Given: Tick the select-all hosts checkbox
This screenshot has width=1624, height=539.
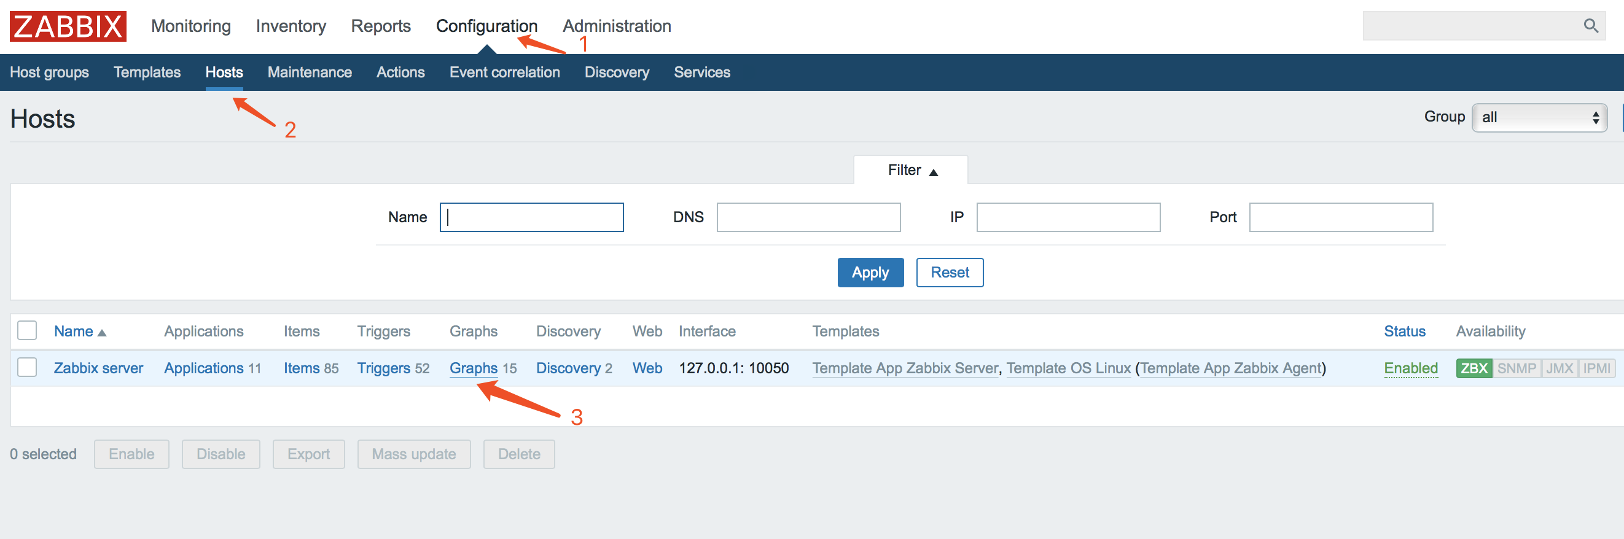Looking at the screenshot, I should coord(27,330).
